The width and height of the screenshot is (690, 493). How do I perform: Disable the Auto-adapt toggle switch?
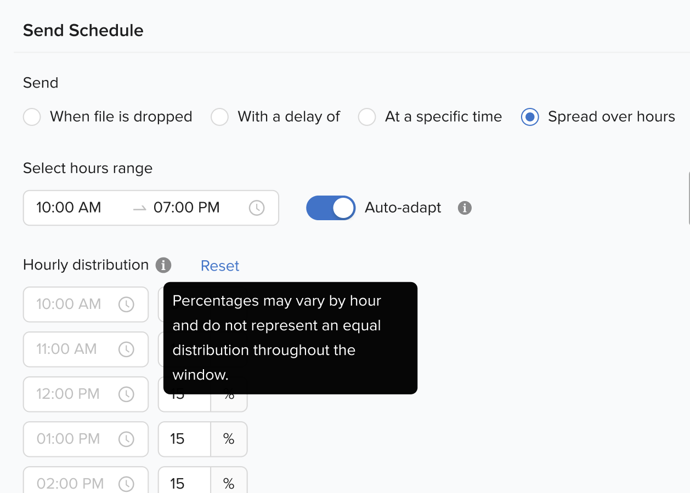click(x=331, y=208)
